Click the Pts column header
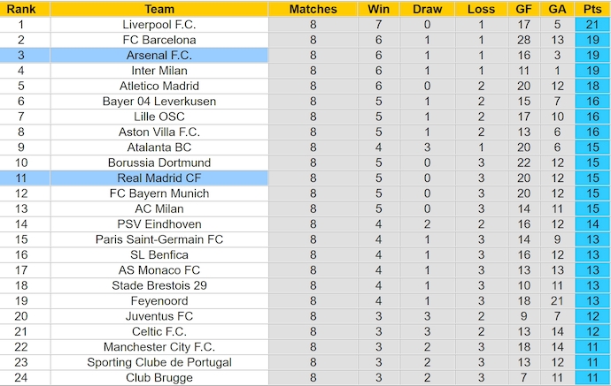The height and width of the screenshot is (386, 611). (592, 9)
